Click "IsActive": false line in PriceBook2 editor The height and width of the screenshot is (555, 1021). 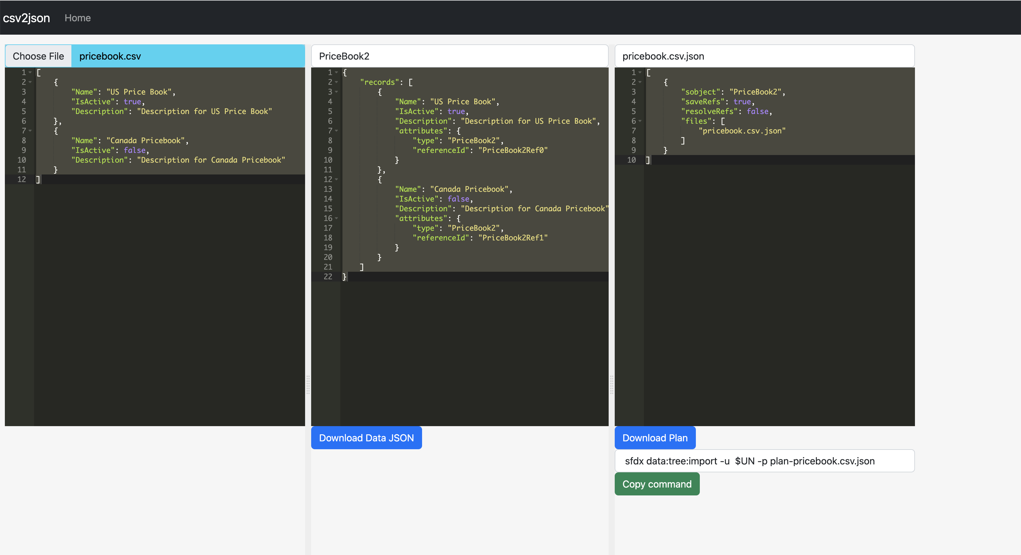point(434,199)
